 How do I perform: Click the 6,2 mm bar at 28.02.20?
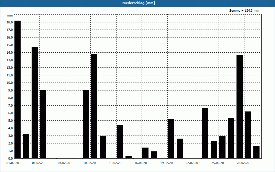(248, 135)
